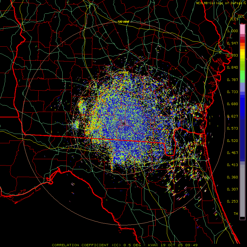Click the (CC) unit label above color bar

(234, 19)
